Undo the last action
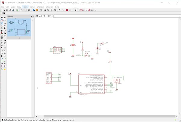The image size is (181, 122). pyautogui.click(x=59, y=10)
